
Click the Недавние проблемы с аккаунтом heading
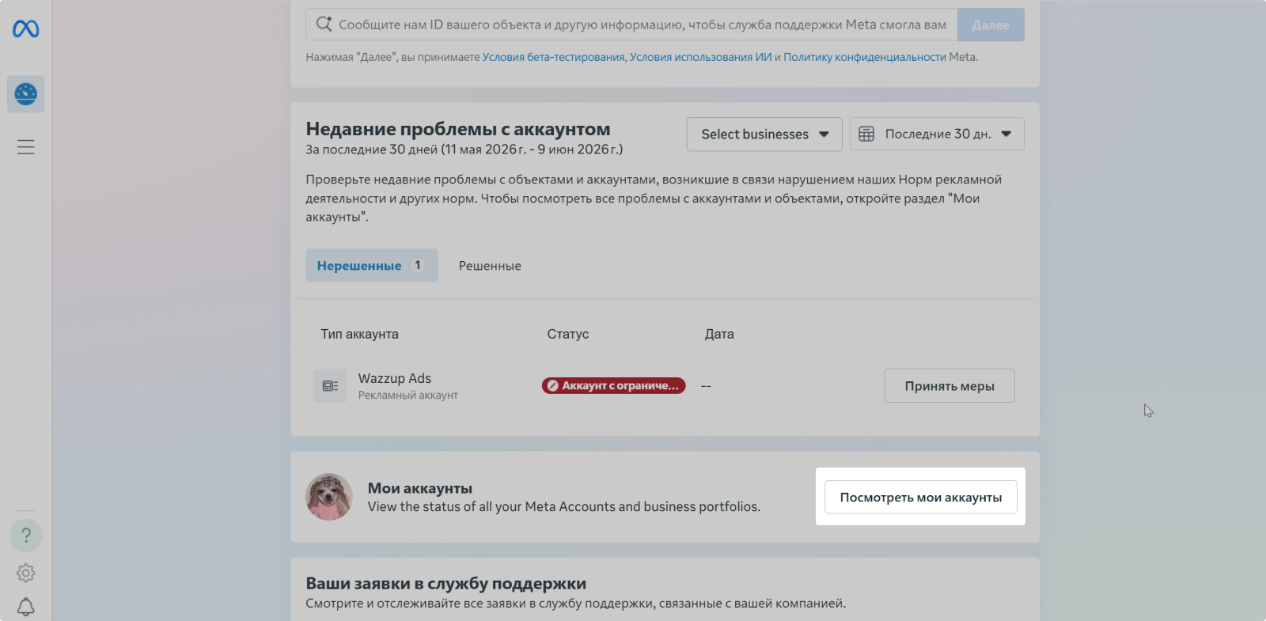458,129
